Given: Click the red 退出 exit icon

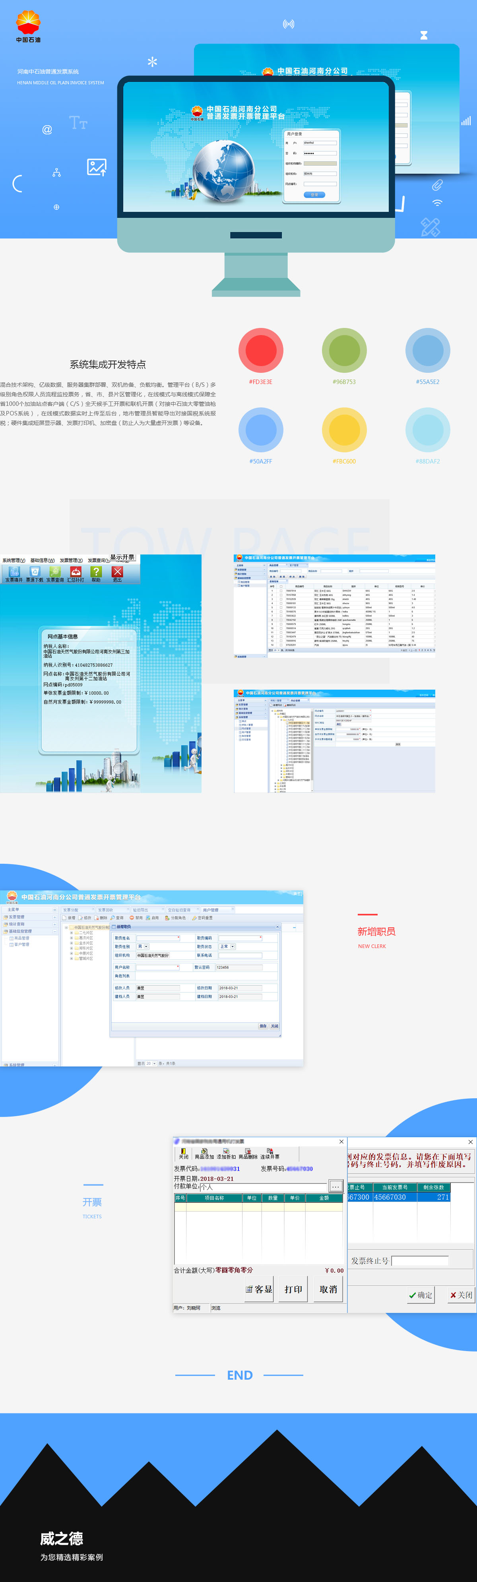Looking at the screenshot, I should pos(117,574).
